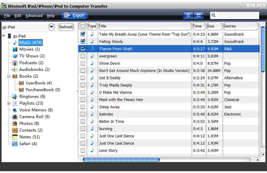The height and width of the screenshot is (173, 267).
Task: Open the Help menu
Action: (x=51, y=16)
